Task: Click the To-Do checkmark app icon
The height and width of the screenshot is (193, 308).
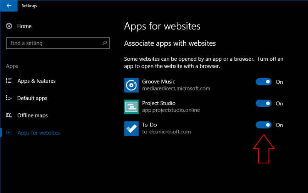Action: click(x=131, y=128)
